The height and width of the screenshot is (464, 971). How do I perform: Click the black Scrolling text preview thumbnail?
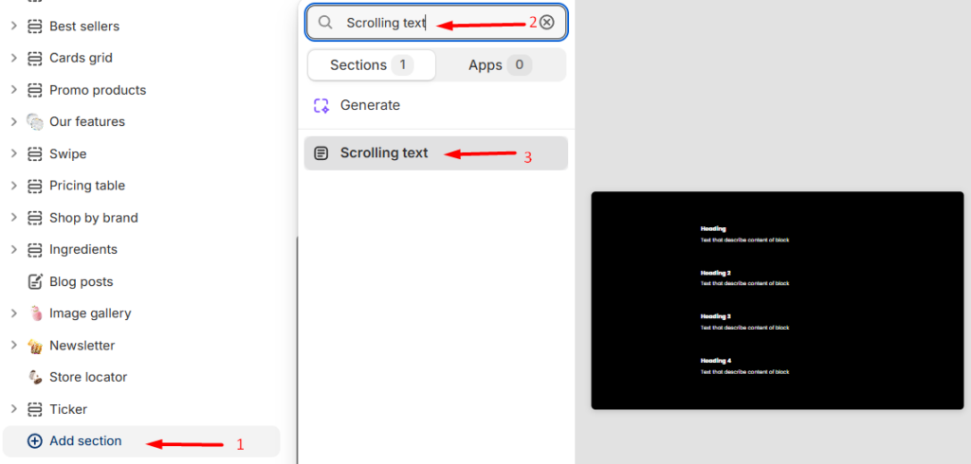click(x=778, y=300)
